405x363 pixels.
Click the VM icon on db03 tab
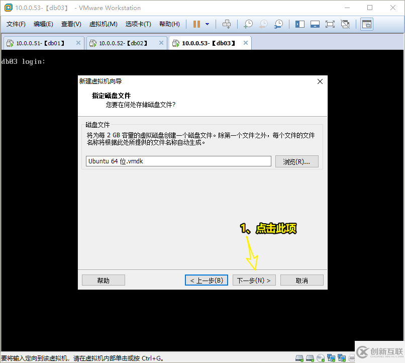[x=176, y=43]
